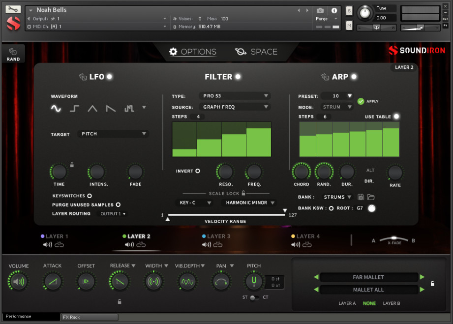Screen dimensions: 453x324
Task: Mute Layer 1 speaker icon
Action: pyautogui.click(x=47, y=245)
